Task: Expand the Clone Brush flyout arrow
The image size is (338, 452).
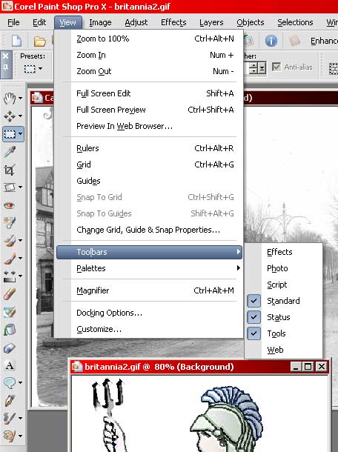Action: [20, 240]
